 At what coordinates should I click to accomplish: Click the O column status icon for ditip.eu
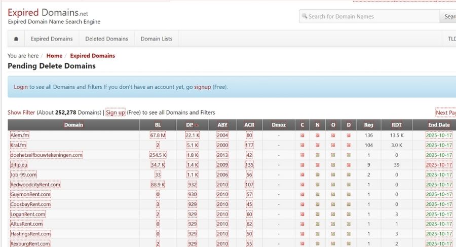(333, 165)
